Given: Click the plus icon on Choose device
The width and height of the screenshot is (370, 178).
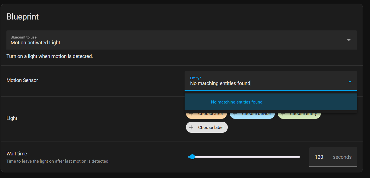Looking at the screenshot, I should [235, 114].
